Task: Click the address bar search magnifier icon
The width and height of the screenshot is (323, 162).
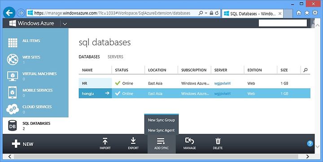Action: [x=201, y=13]
